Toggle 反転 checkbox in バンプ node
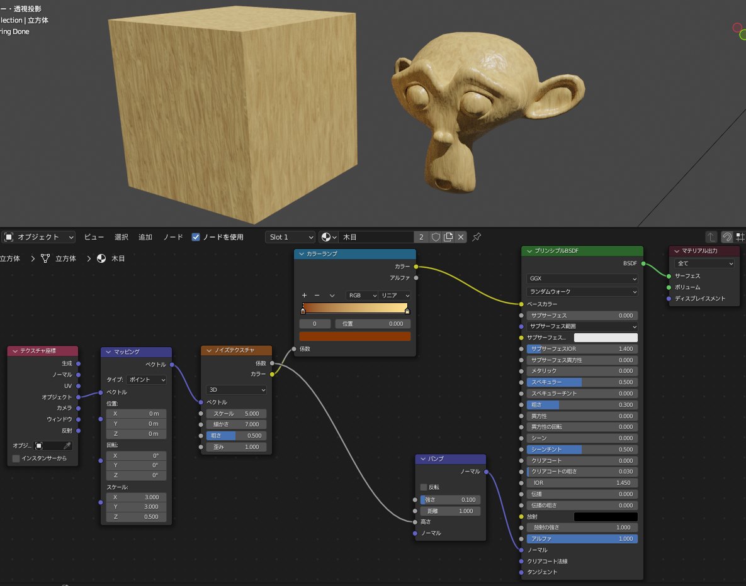The image size is (746, 586). coord(424,487)
